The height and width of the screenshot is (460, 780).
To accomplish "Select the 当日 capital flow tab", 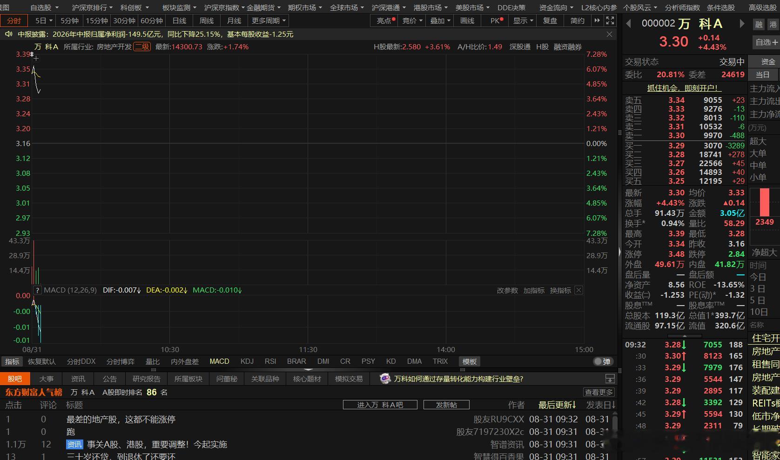I will tap(763, 74).
